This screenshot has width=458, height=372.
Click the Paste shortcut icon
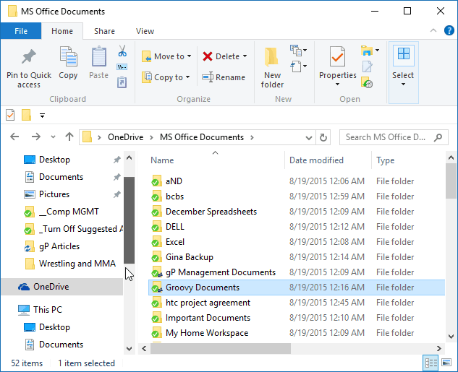(x=122, y=82)
